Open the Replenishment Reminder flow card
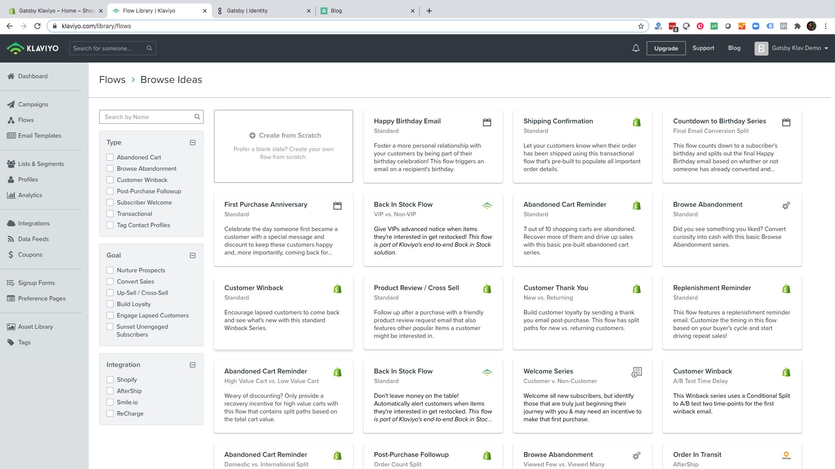The width and height of the screenshot is (835, 469). [732, 313]
